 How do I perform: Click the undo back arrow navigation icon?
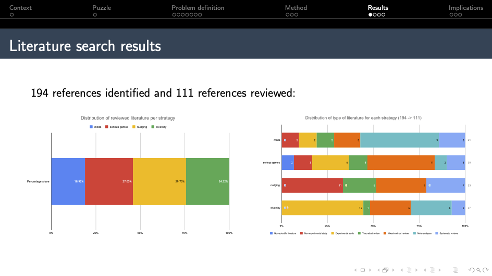click(471, 270)
